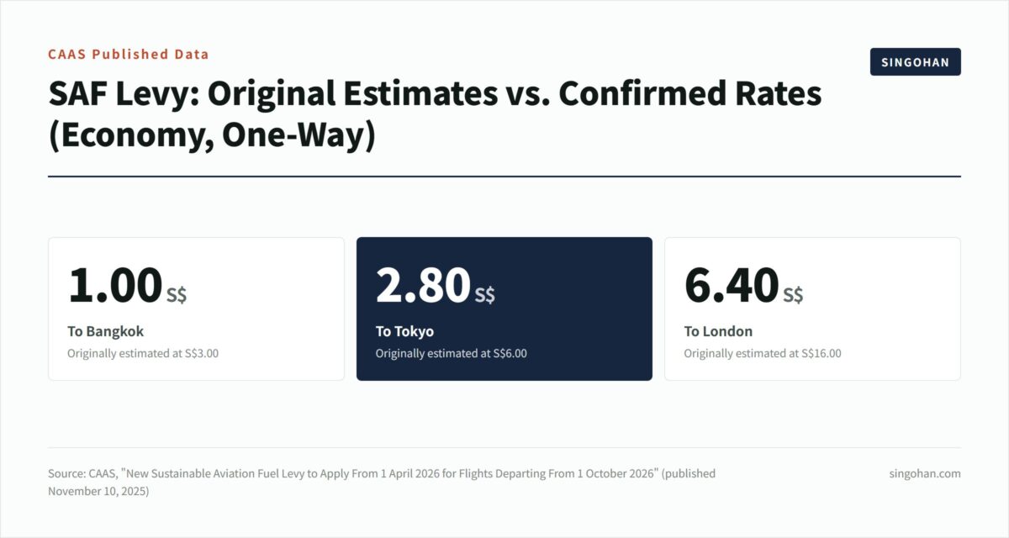Click the SAF Levy headline title
This screenshot has height=538, width=1009.
435,114
